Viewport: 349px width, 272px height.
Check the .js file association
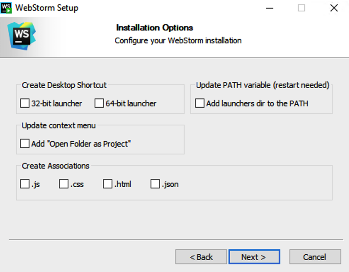[x=25, y=183]
